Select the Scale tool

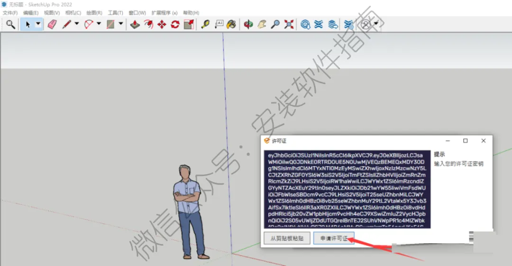pyautogui.click(x=189, y=25)
